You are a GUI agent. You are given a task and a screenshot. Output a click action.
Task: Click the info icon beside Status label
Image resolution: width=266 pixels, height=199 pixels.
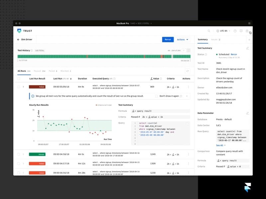click(206, 54)
